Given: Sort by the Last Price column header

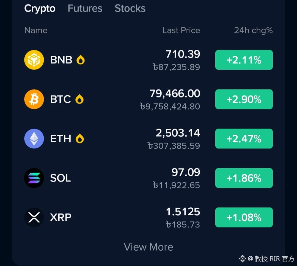Looking at the screenshot, I should [x=181, y=30].
